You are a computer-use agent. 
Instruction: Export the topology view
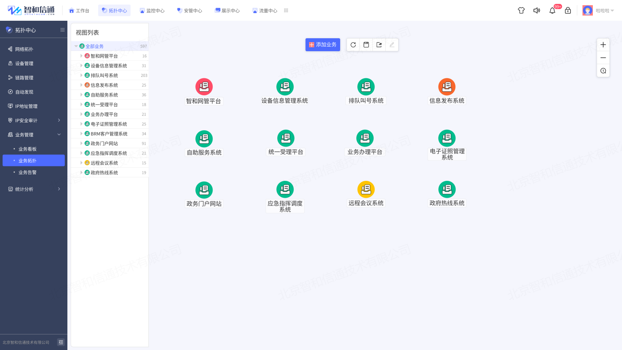(379, 45)
